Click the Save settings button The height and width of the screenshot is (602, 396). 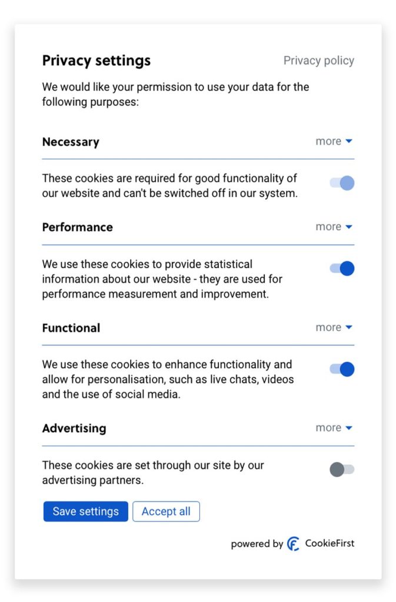pos(85,511)
